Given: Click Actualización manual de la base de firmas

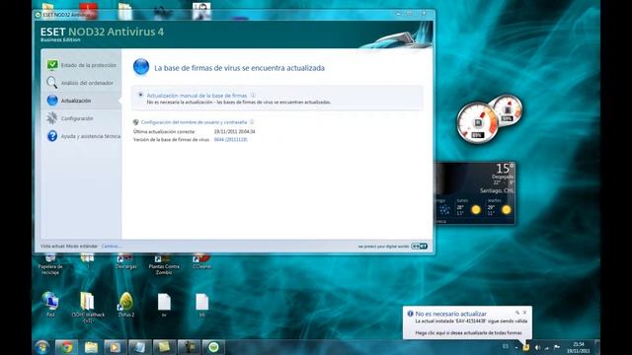Looking at the screenshot, I should click(197, 96).
